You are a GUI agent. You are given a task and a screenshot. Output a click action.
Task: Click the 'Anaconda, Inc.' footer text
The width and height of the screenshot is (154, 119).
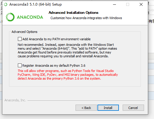tap(15, 100)
